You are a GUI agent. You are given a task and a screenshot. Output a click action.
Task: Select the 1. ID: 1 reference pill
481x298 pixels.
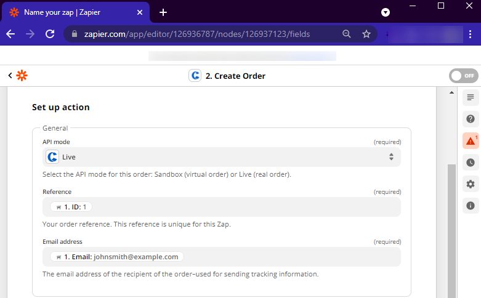tap(71, 207)
